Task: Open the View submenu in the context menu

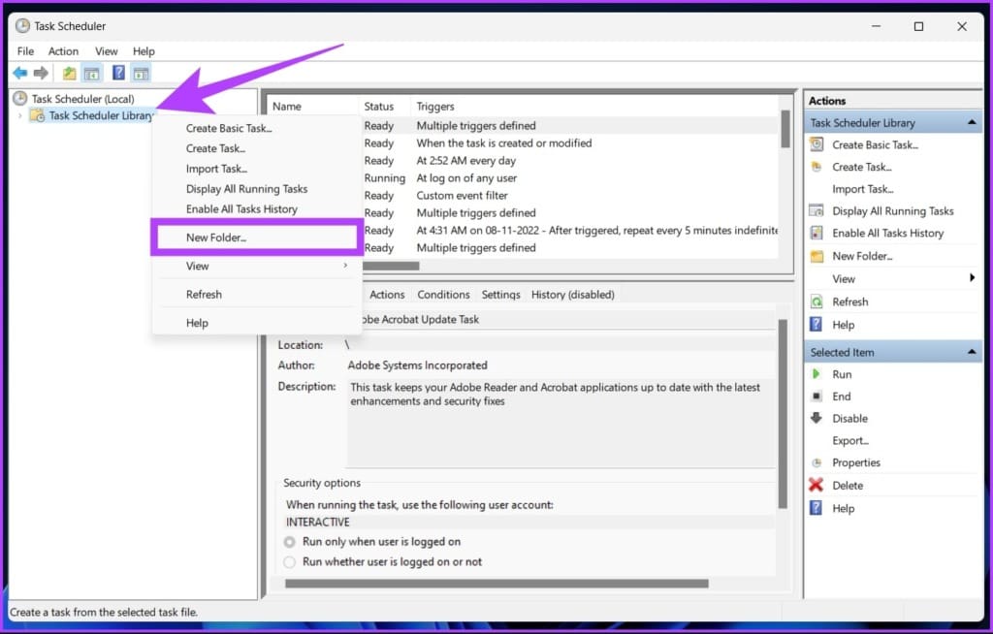Action: 256,266
